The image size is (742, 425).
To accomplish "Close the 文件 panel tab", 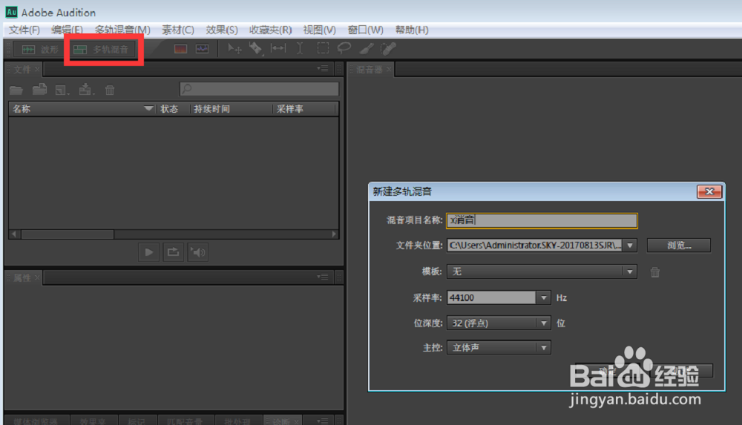I will 37,70.
